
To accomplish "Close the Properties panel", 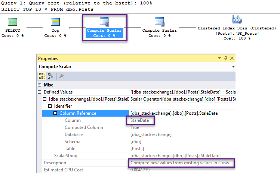I will click(x=232, y=58).
